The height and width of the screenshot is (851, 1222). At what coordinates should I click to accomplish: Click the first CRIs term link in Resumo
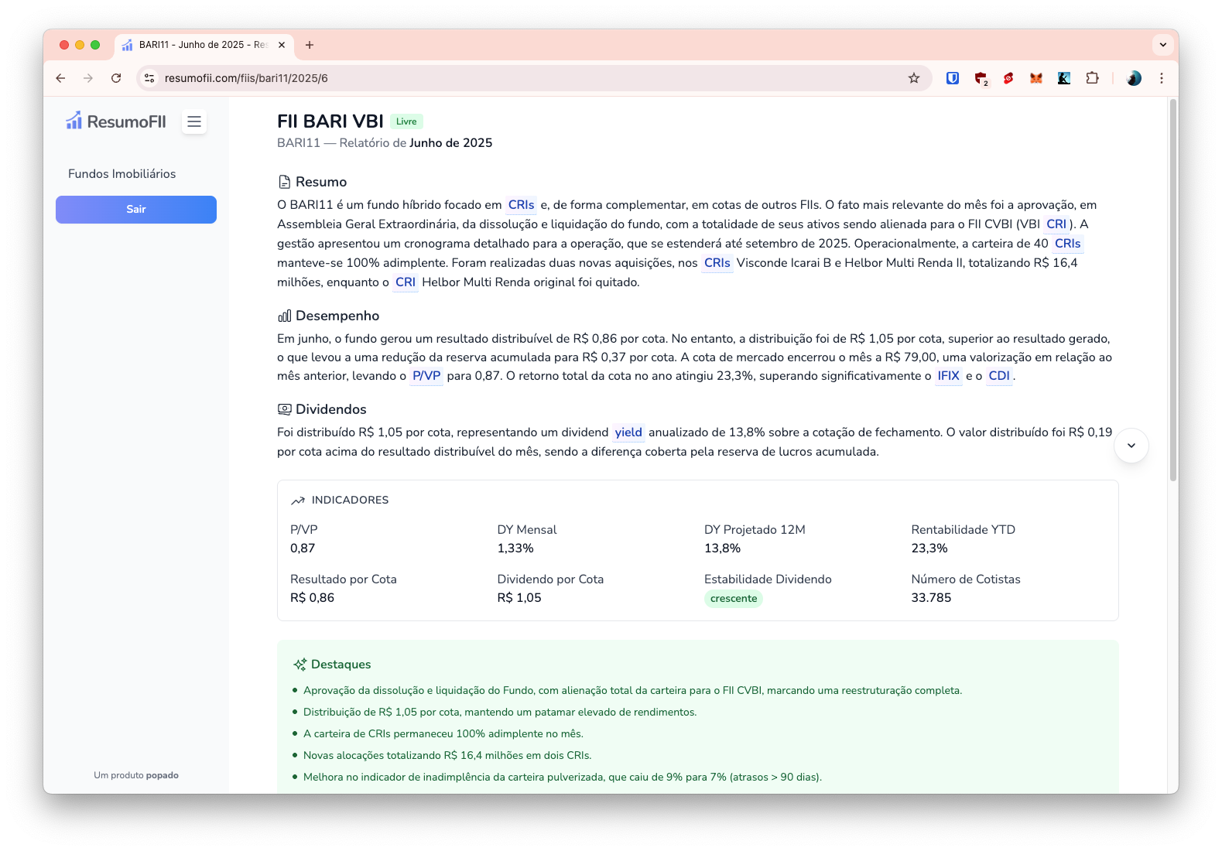tap(521, 205)
